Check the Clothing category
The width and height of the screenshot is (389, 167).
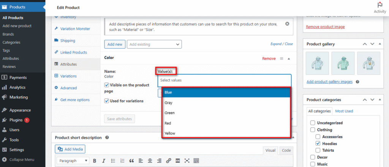(x=313, y=130)
